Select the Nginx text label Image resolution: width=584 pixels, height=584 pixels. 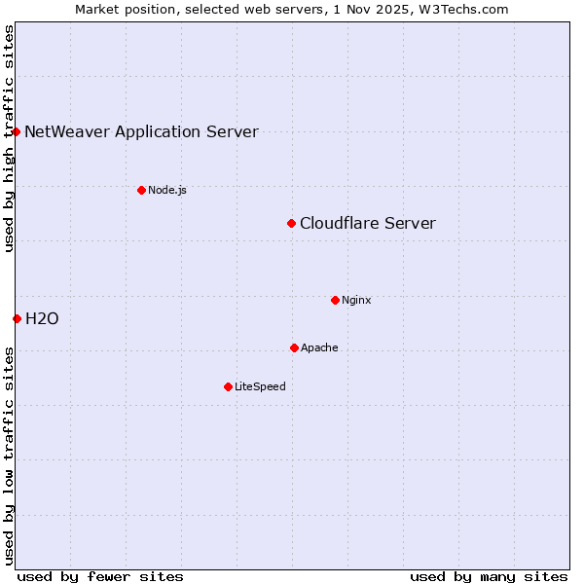click(356, 300)
